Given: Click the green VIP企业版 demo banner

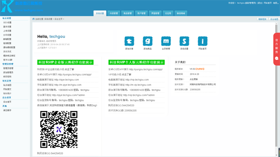Looking at the screenshot, I should [65, 62].
